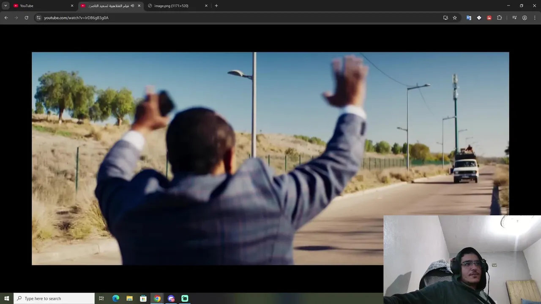Open the green robot app in taskbar
Image resolution: width=541 pixels, height=304 pixels.
(x=185, y=299)
